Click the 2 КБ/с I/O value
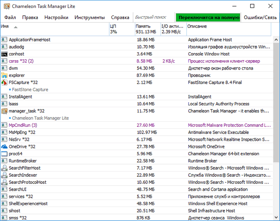The width and height of the screenshot is (280, 221). [168, 61]
